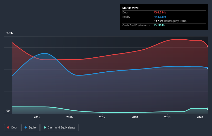Click the ₹70b y-axis label
Image resolution: width=212 pixels, height=136 pixels.
tap(10, 33)
